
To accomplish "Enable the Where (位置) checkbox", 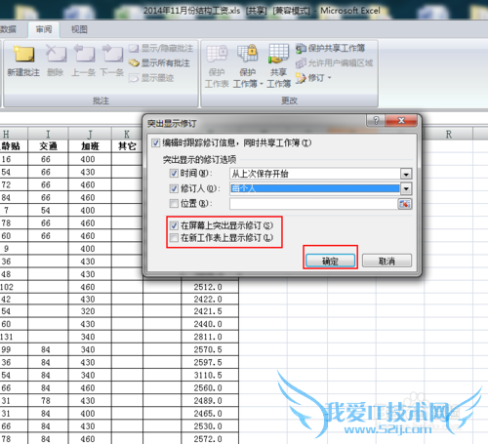I will click(x=174, y=204).
